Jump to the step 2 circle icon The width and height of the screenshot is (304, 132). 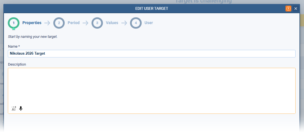pyautogui.click(x=59, y=23)
